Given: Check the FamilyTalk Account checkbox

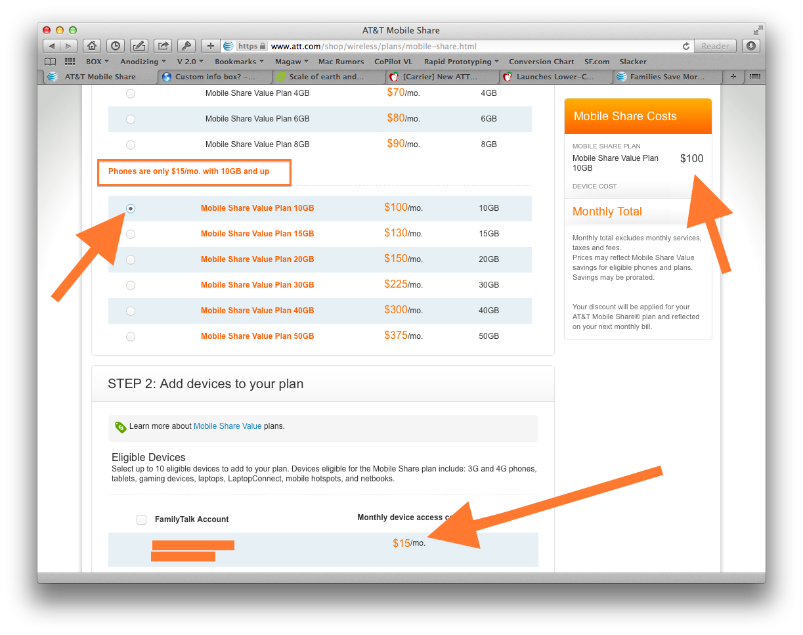Looking at the screenshot, I should point(141,519).
